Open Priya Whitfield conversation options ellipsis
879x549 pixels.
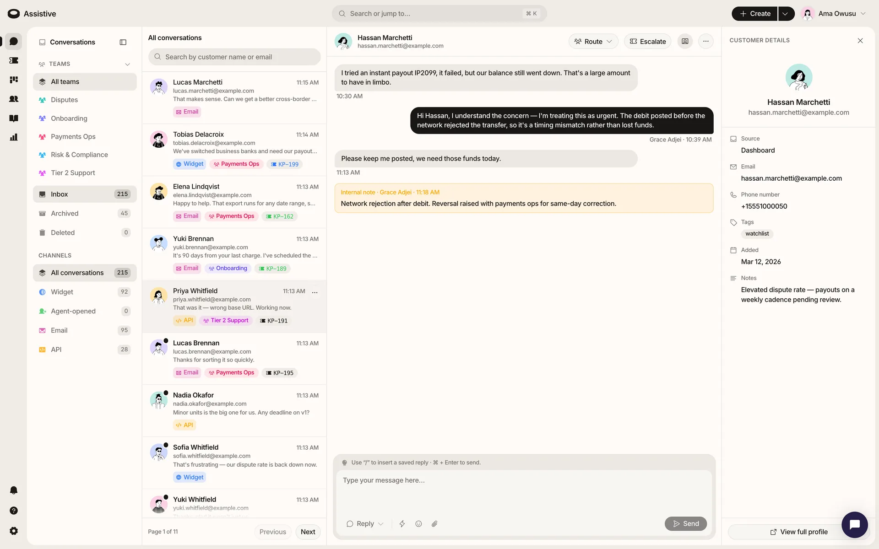click(315, 292)
